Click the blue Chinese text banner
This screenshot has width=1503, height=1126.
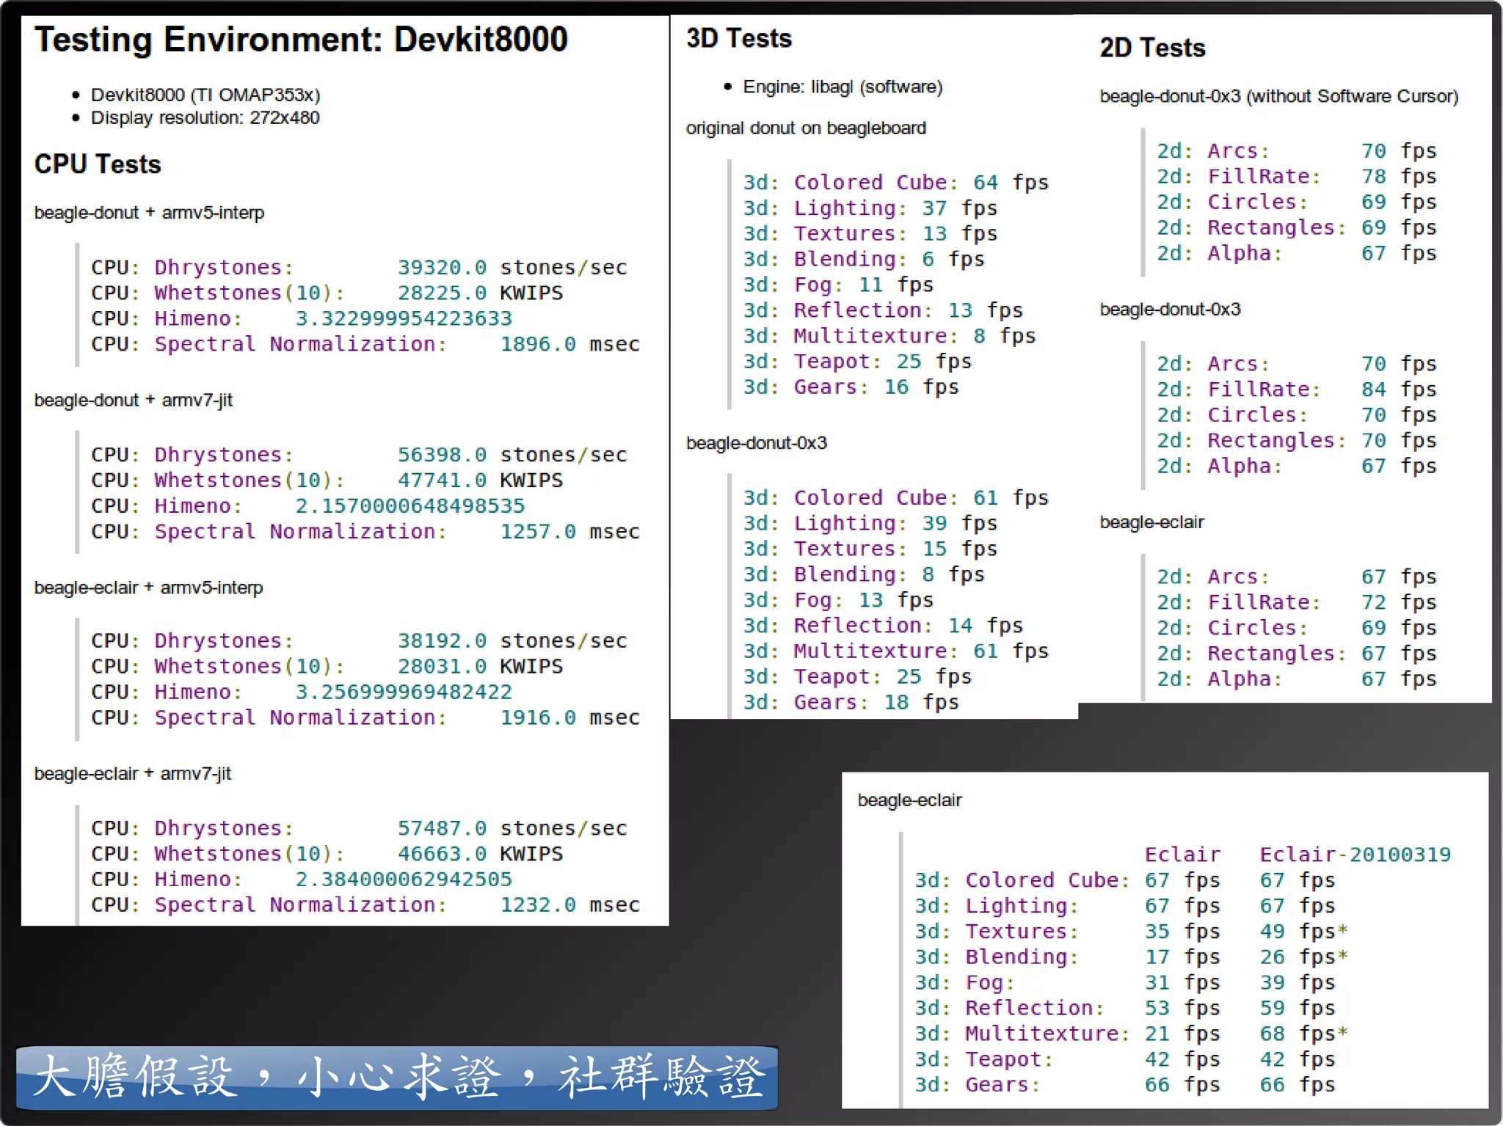click(x=397, y=1078)
